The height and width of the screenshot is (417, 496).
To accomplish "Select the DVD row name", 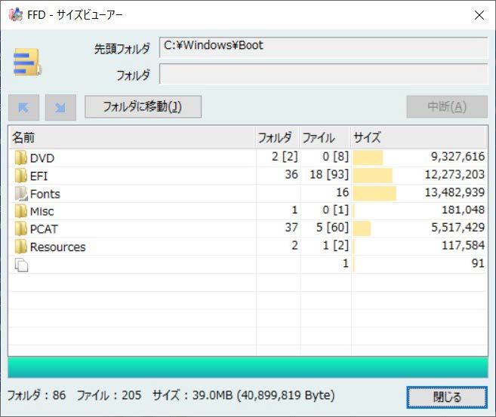I will pyautogui.click(x=42, y=158).
